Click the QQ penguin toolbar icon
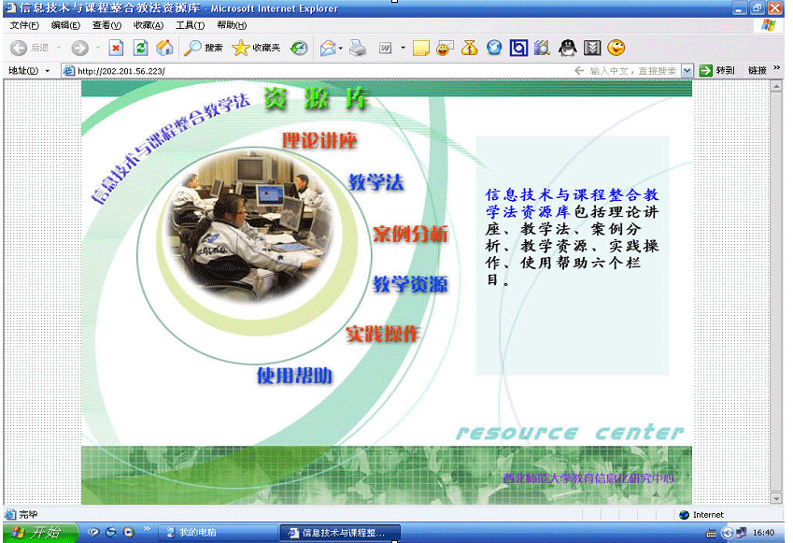 (568, 48)
